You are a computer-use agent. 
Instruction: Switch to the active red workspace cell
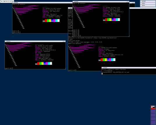click(153, 108)
